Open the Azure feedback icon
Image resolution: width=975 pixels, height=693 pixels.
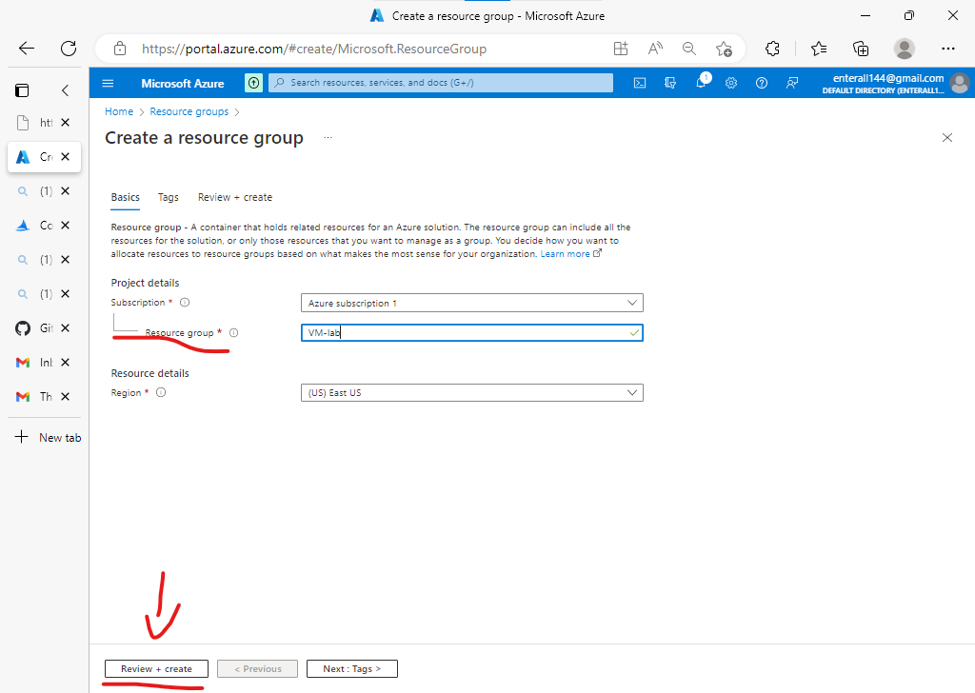(x=792, y=84)
